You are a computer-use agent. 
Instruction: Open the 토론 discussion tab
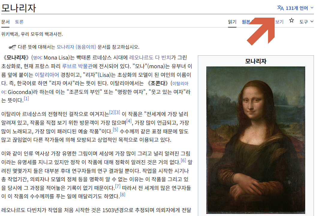point(19,22)
